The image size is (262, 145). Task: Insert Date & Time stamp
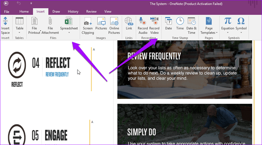click(x=191, y=21)
